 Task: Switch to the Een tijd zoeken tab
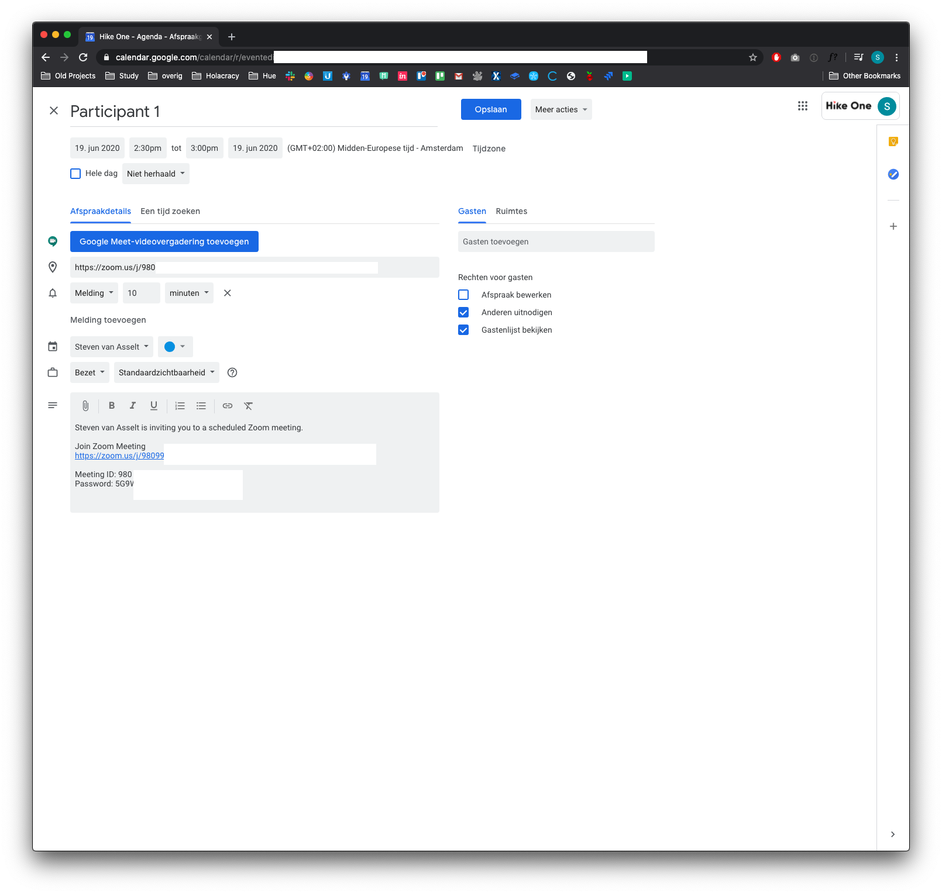pyautogui.click(x=170, y=211)
